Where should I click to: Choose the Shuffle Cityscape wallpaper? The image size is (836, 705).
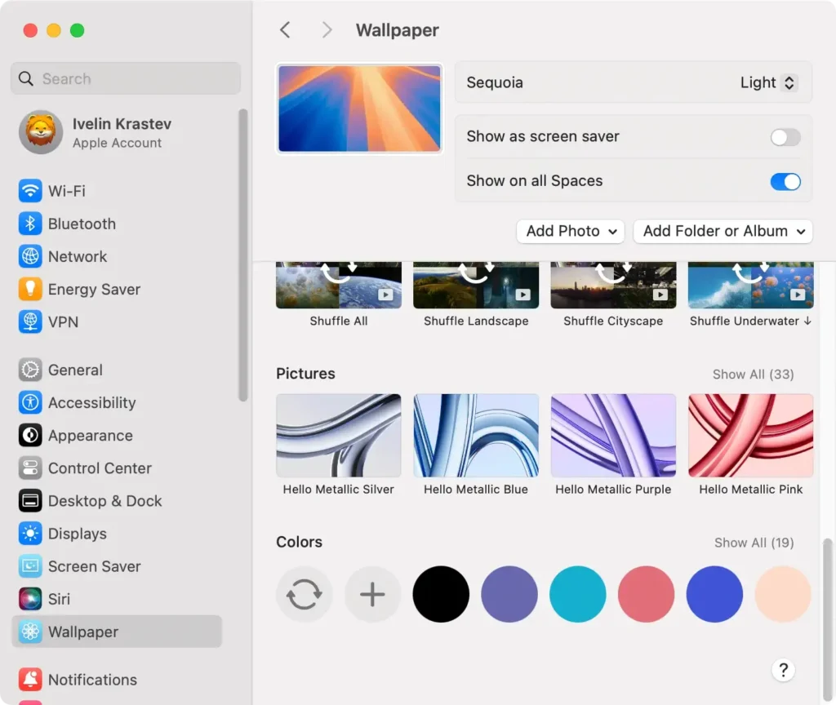click(614, 285)
